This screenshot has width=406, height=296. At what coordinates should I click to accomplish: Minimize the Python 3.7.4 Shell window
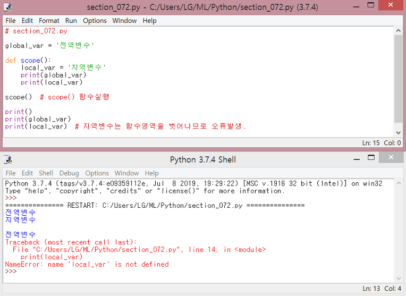pos(357,158)
